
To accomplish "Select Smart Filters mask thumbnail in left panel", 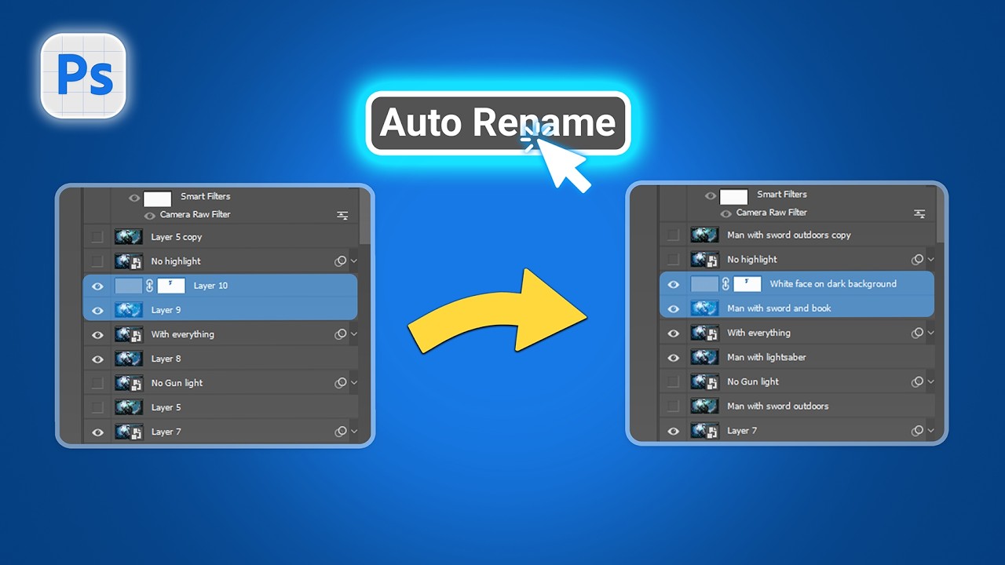I will point(157,199).
